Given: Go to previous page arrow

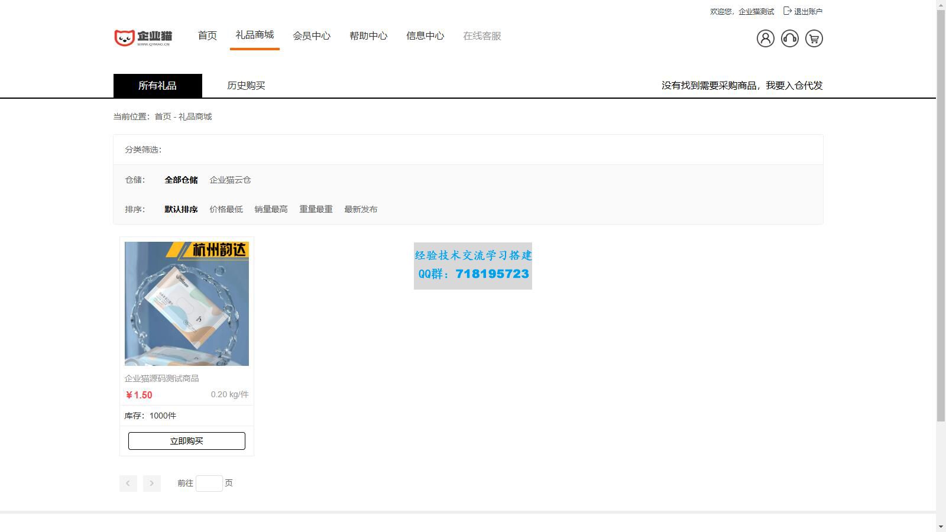Looking at the screenshot, I should (128, 483).
